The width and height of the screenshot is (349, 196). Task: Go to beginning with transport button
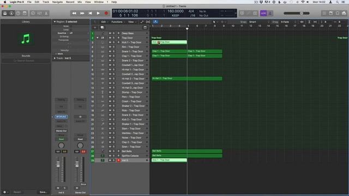pos(90,13)
